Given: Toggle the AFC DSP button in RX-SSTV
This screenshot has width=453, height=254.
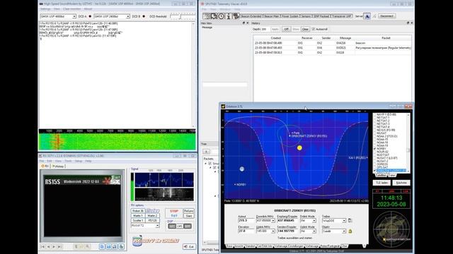Looking at the screenshot, I should point(172,226).
